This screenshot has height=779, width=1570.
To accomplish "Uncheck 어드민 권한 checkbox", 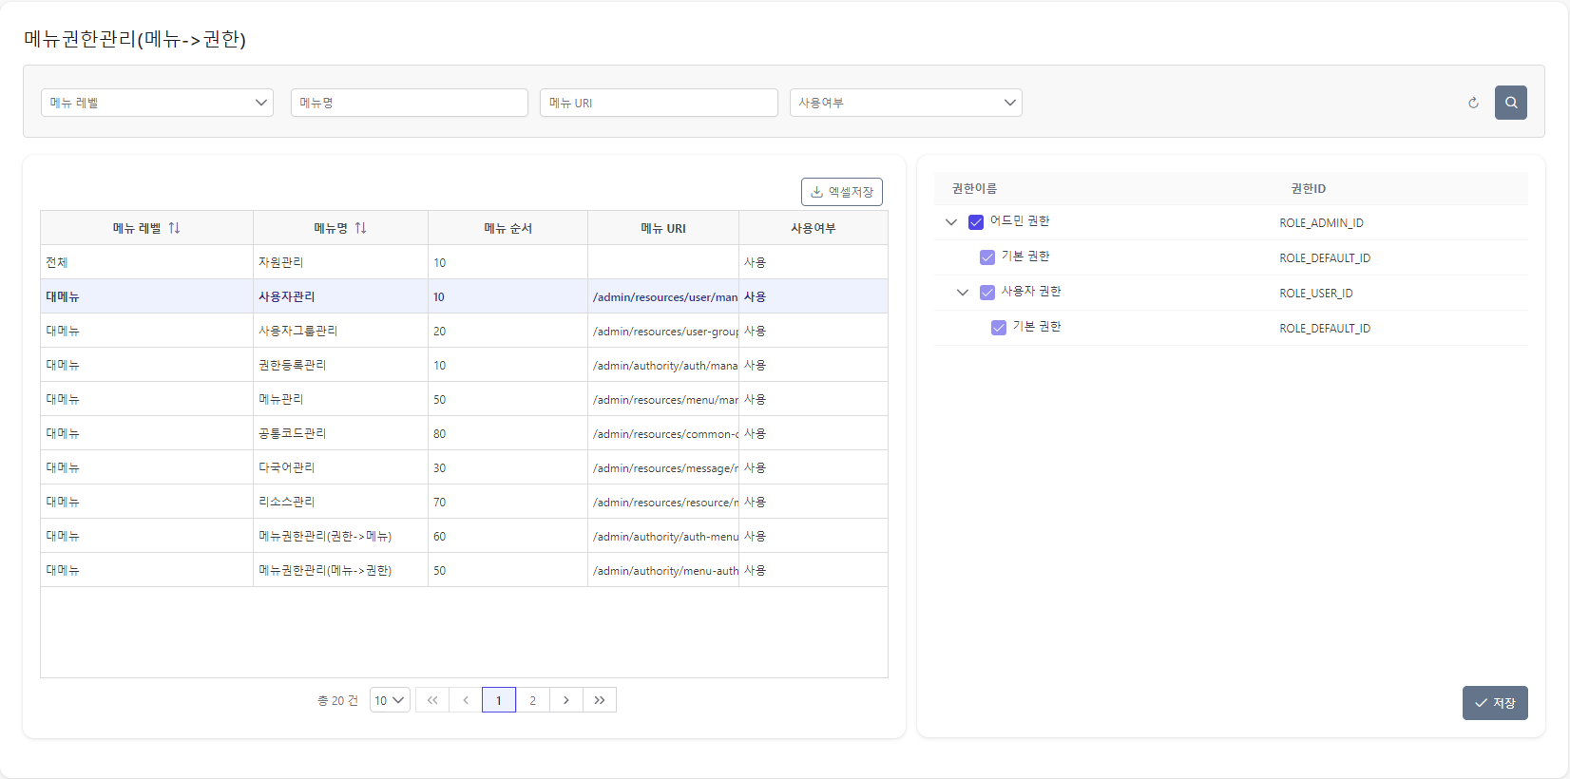I will pos(976,222).
